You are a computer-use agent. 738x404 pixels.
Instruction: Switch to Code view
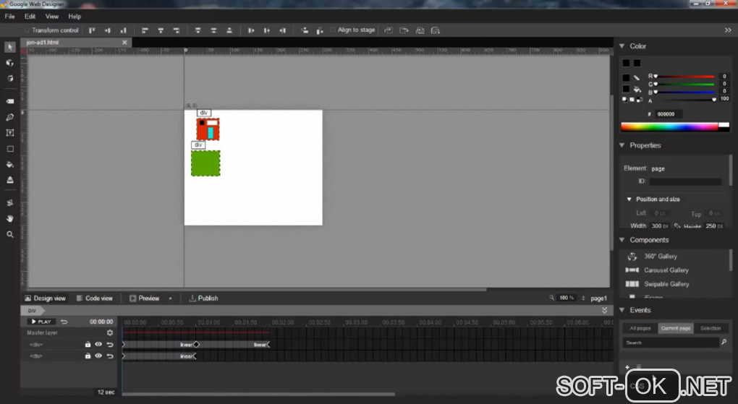coord(95,298)
